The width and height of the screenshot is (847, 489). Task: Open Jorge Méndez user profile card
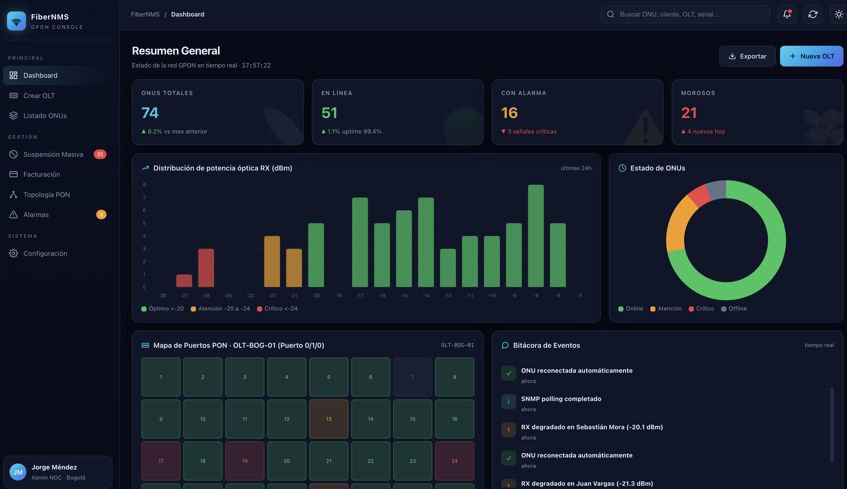click(58, 472)
